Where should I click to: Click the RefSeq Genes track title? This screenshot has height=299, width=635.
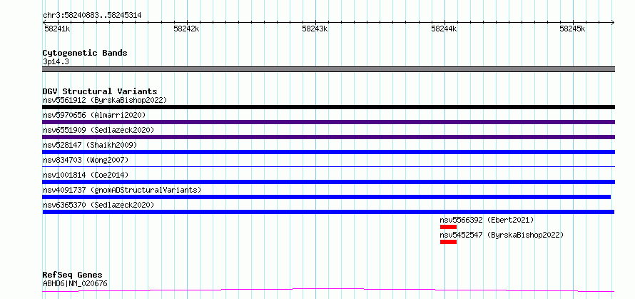tap(73, 275)
